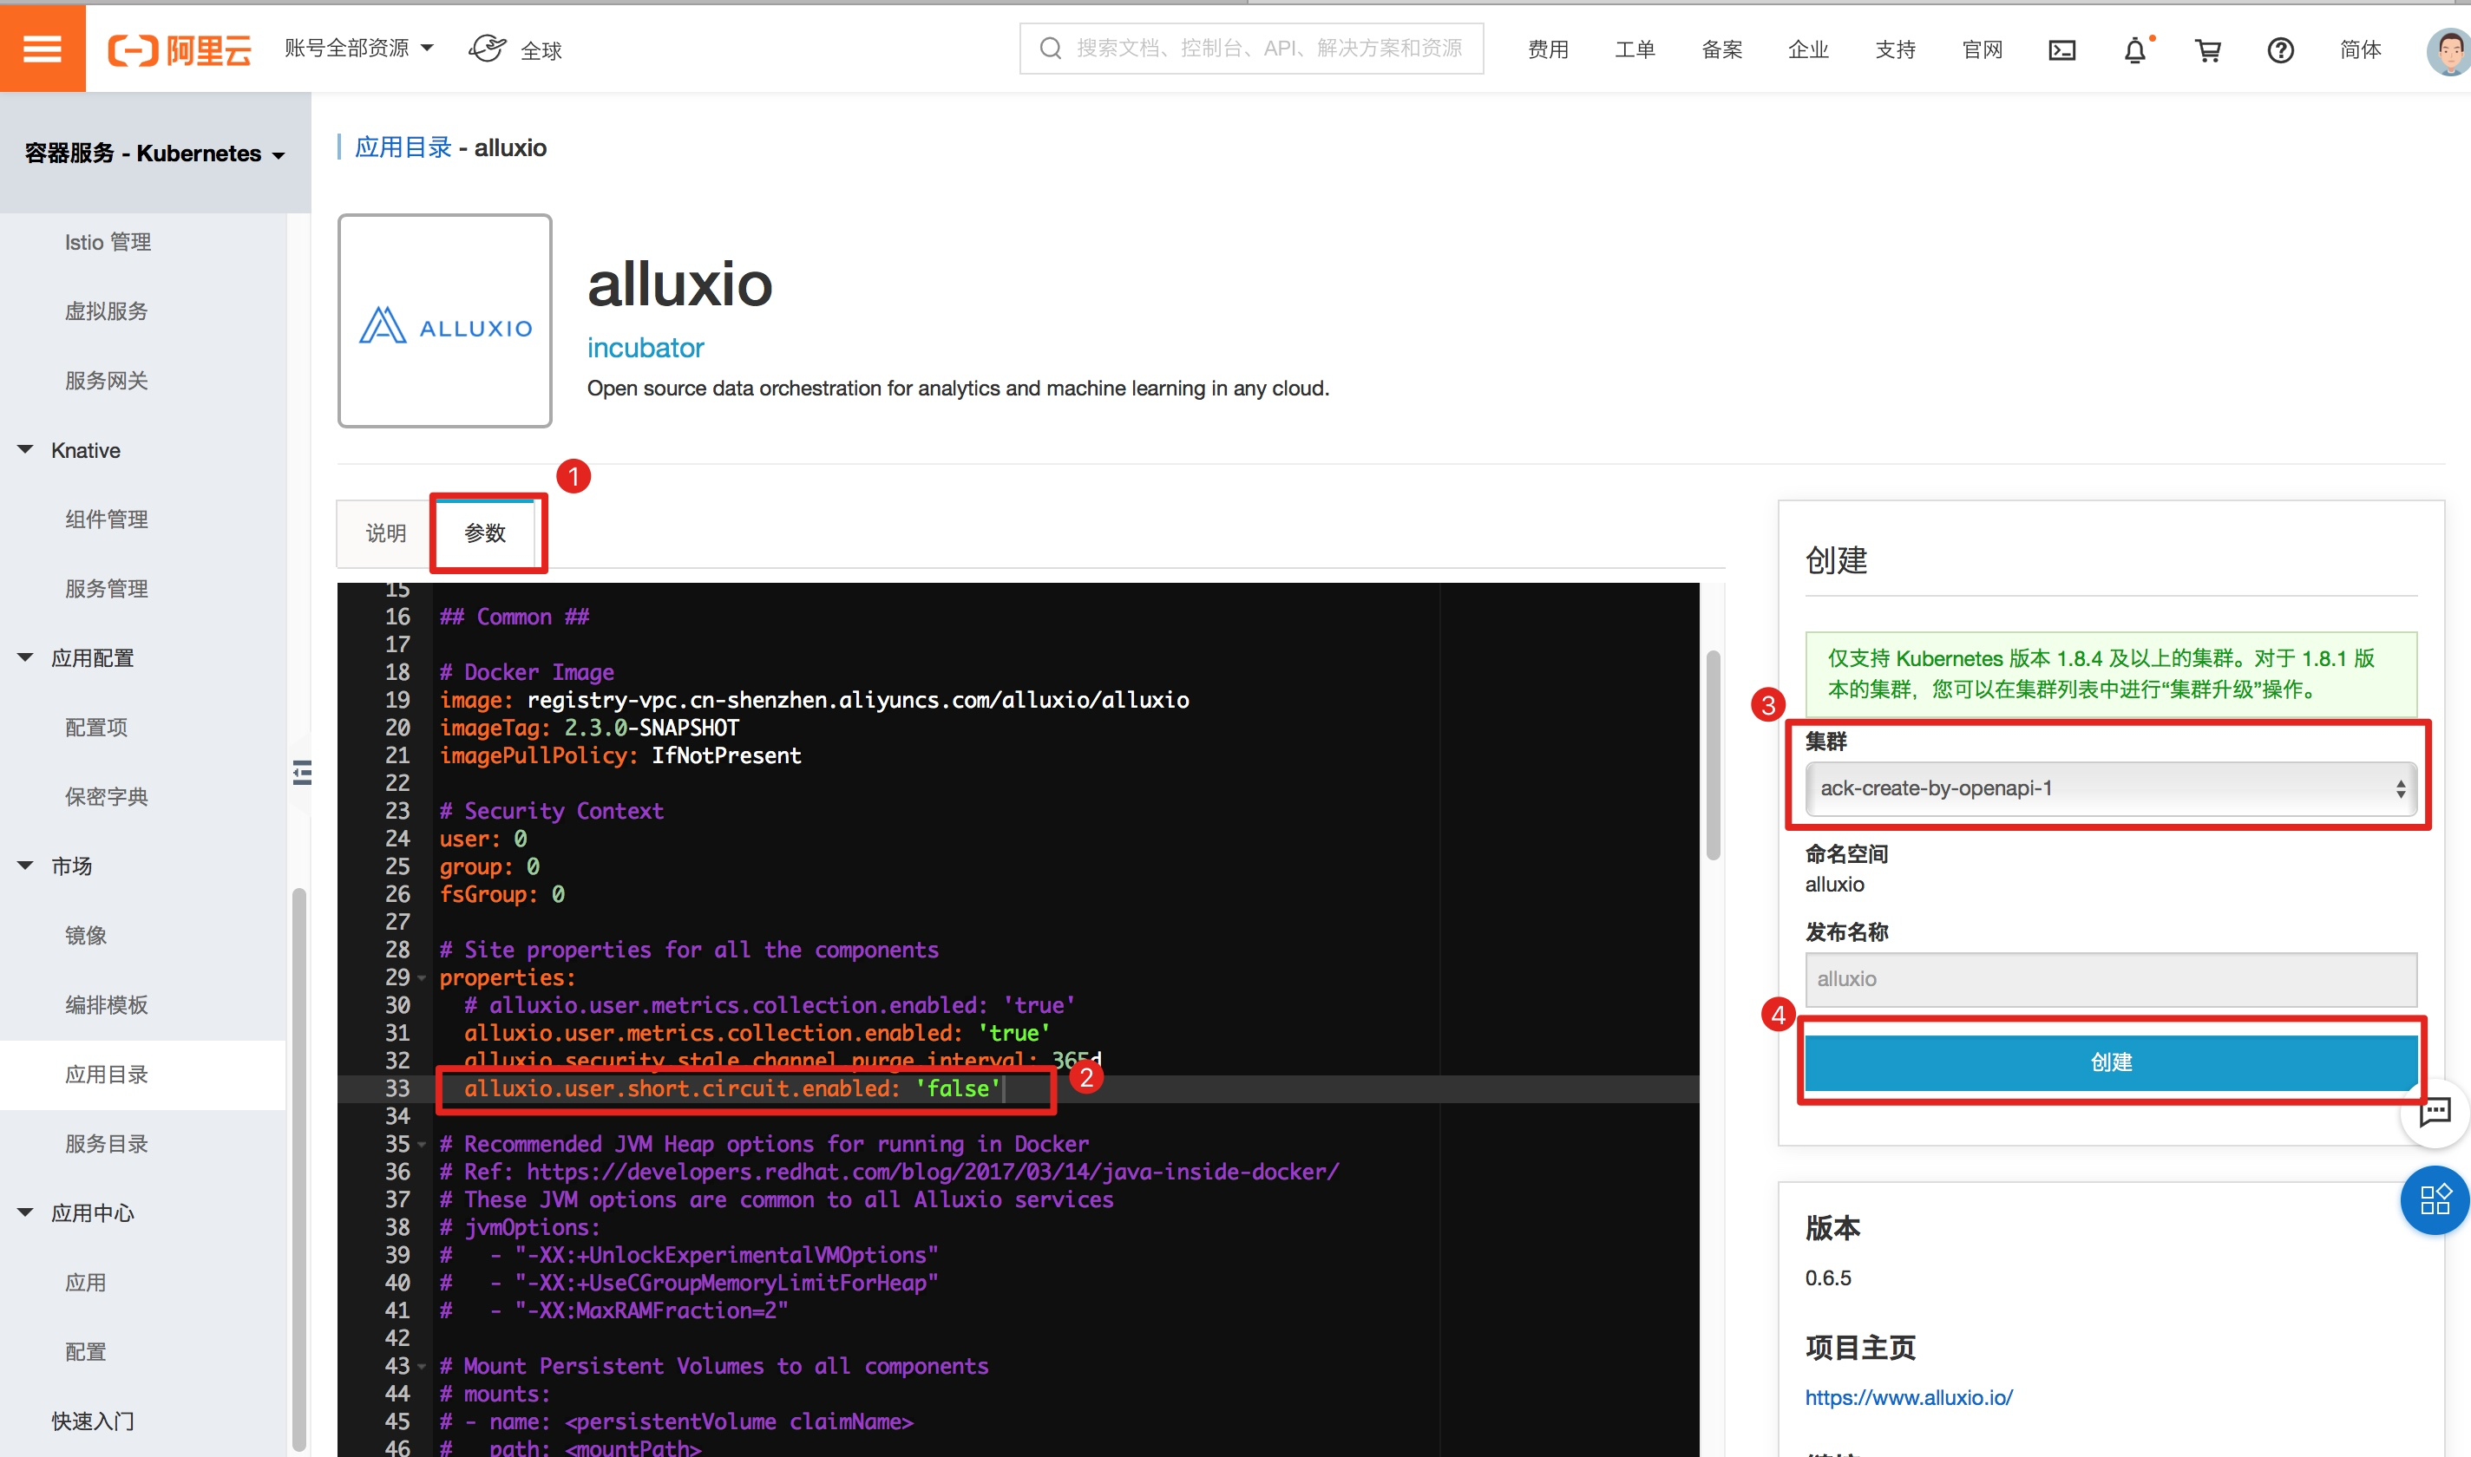Click line number 33 in the gutter
This screenshot has width=2471, height=1457.
coord(397,1088)
